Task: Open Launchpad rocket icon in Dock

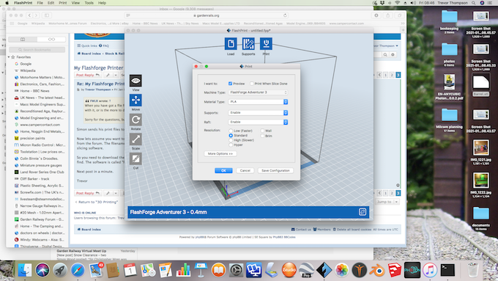Action: (x=60, y=270)
